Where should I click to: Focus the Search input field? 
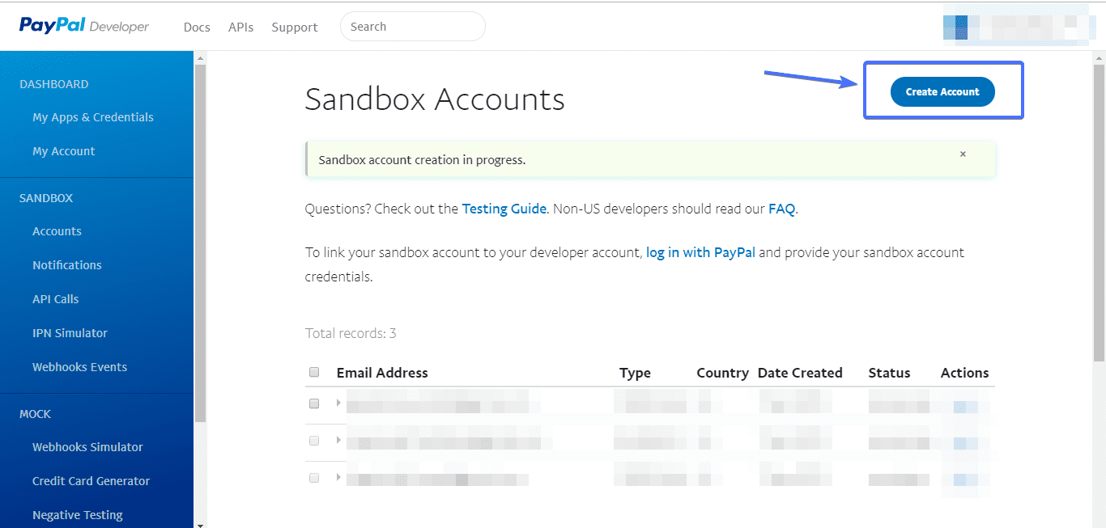point(413,27)
